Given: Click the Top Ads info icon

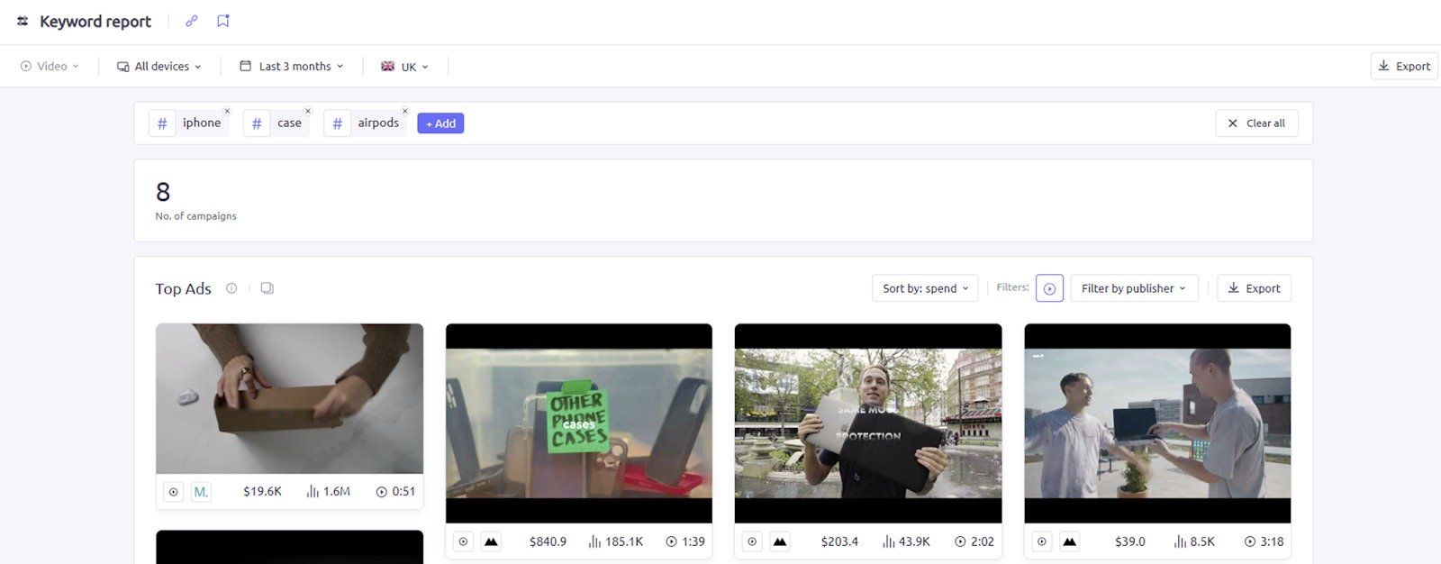Looking at the screenshot, I should coord(231,288).
